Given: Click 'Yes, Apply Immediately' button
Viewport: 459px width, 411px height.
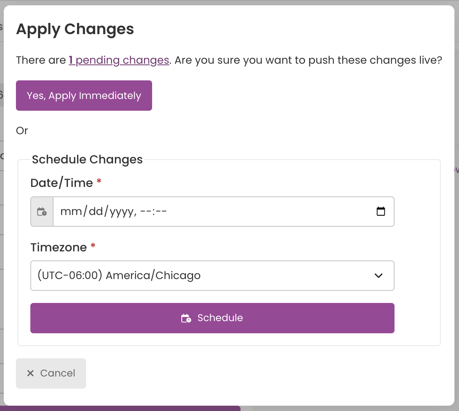Looking at the screenshot, I should tap(84, 96).
